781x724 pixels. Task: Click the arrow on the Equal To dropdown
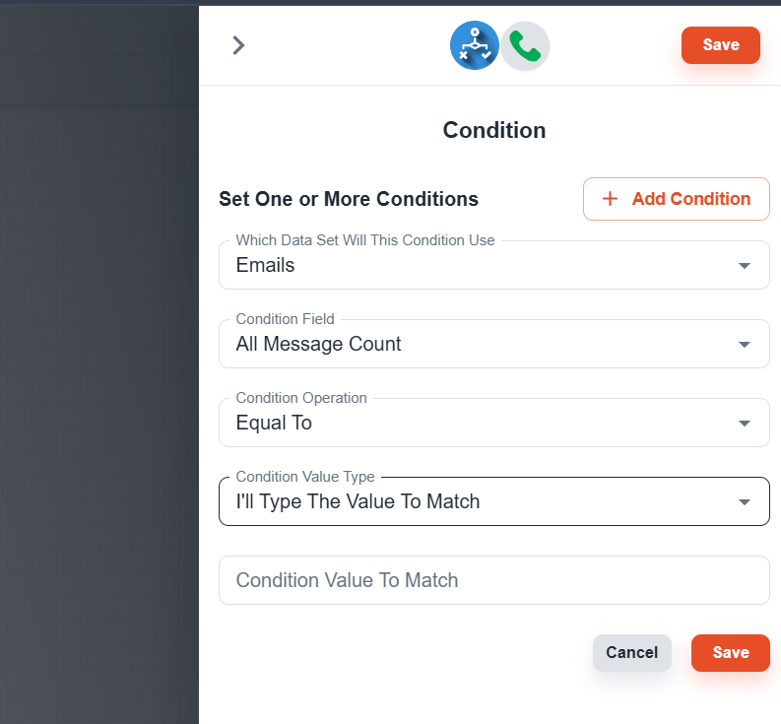pyautogui.click(x=745, y=423)
